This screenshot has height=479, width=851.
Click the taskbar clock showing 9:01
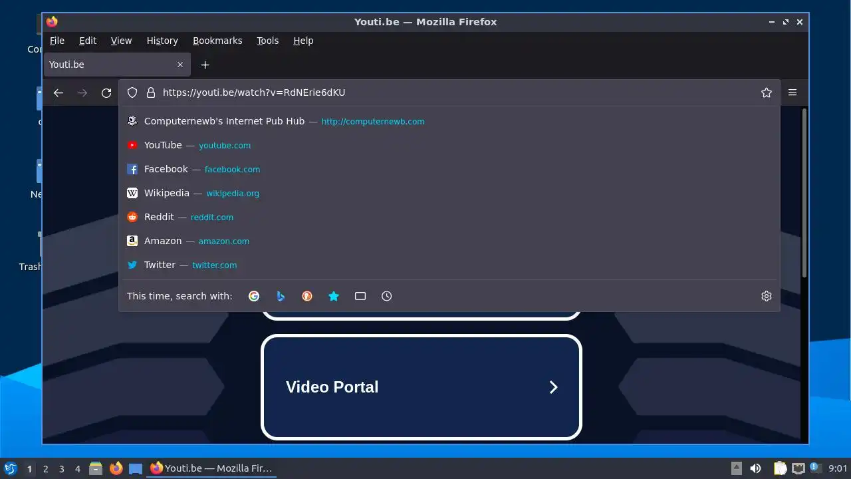tap(838, 468)
